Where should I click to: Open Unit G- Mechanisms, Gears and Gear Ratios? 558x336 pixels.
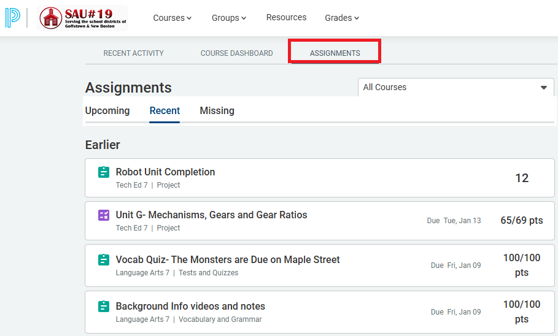pyautogui.click(x=211, y=215)
